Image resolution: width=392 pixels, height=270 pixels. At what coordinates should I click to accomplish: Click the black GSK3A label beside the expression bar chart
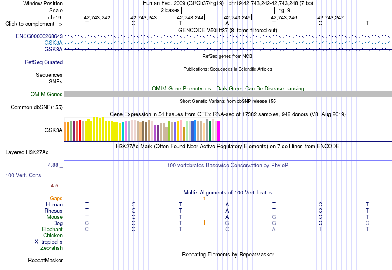(x=54, y=130)
